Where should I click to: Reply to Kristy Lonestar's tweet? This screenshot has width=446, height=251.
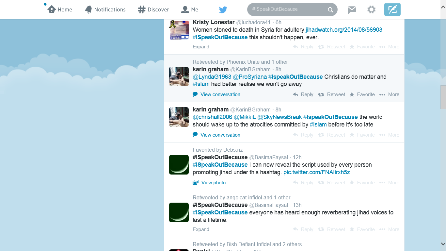coord(303,47)
